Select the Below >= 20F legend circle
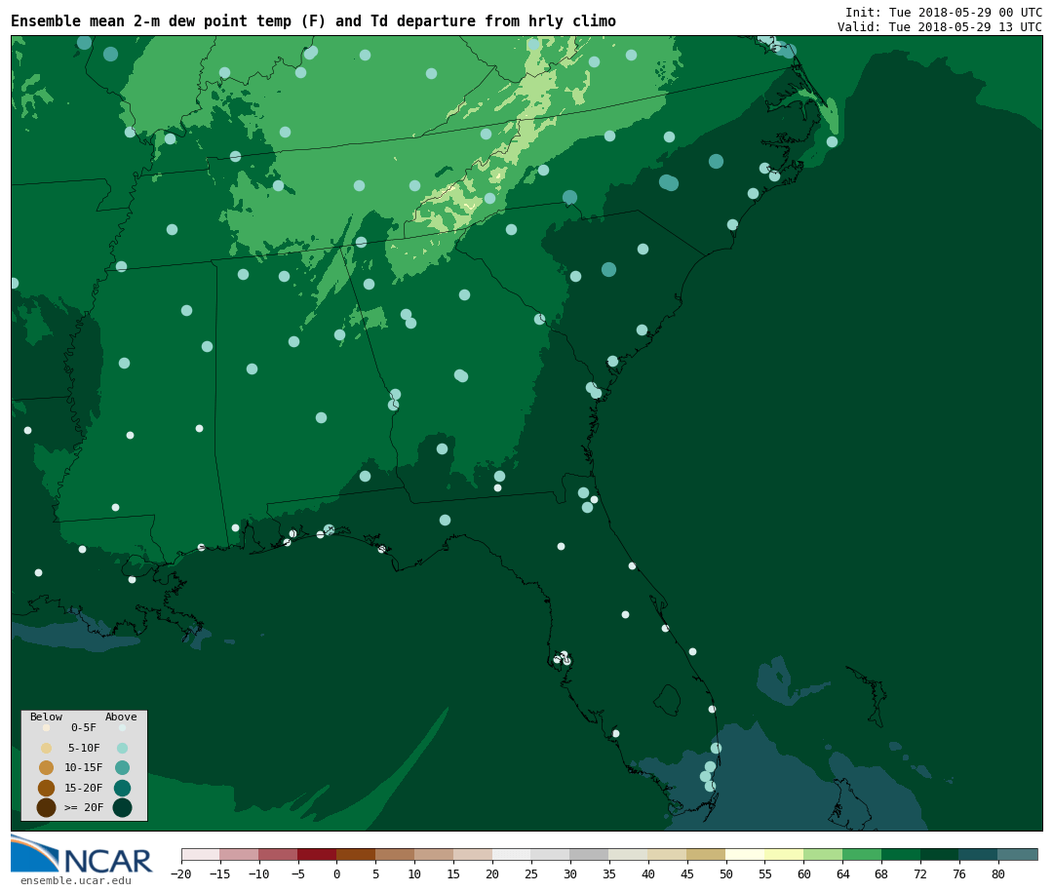 (46, 807)
